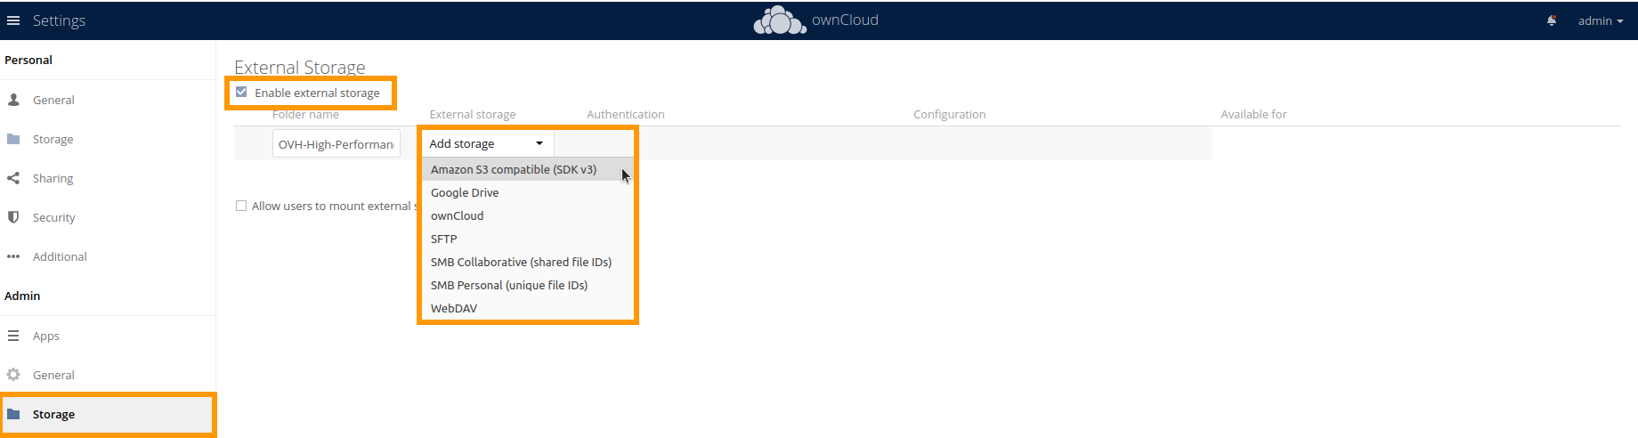Open the Admin General gear icon
The width and height of the screenshot is (1638, 438).
click(13, 375)
